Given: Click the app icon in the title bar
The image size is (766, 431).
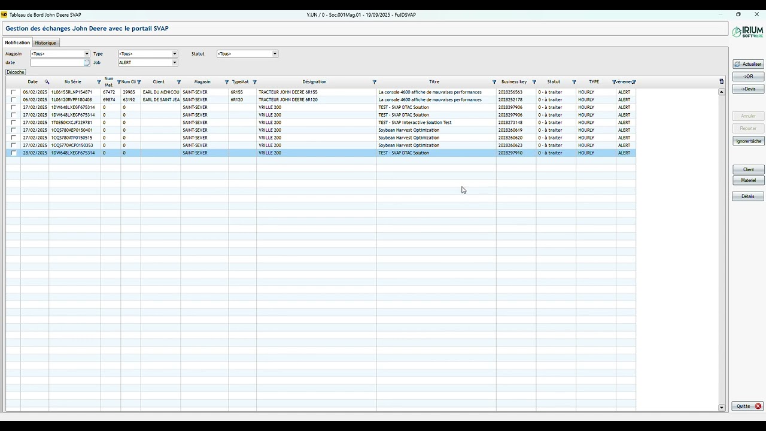Looking at the screenshot, I should click(x=4, y=14).
